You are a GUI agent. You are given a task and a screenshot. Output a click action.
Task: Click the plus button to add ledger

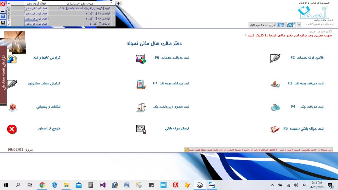119,3
